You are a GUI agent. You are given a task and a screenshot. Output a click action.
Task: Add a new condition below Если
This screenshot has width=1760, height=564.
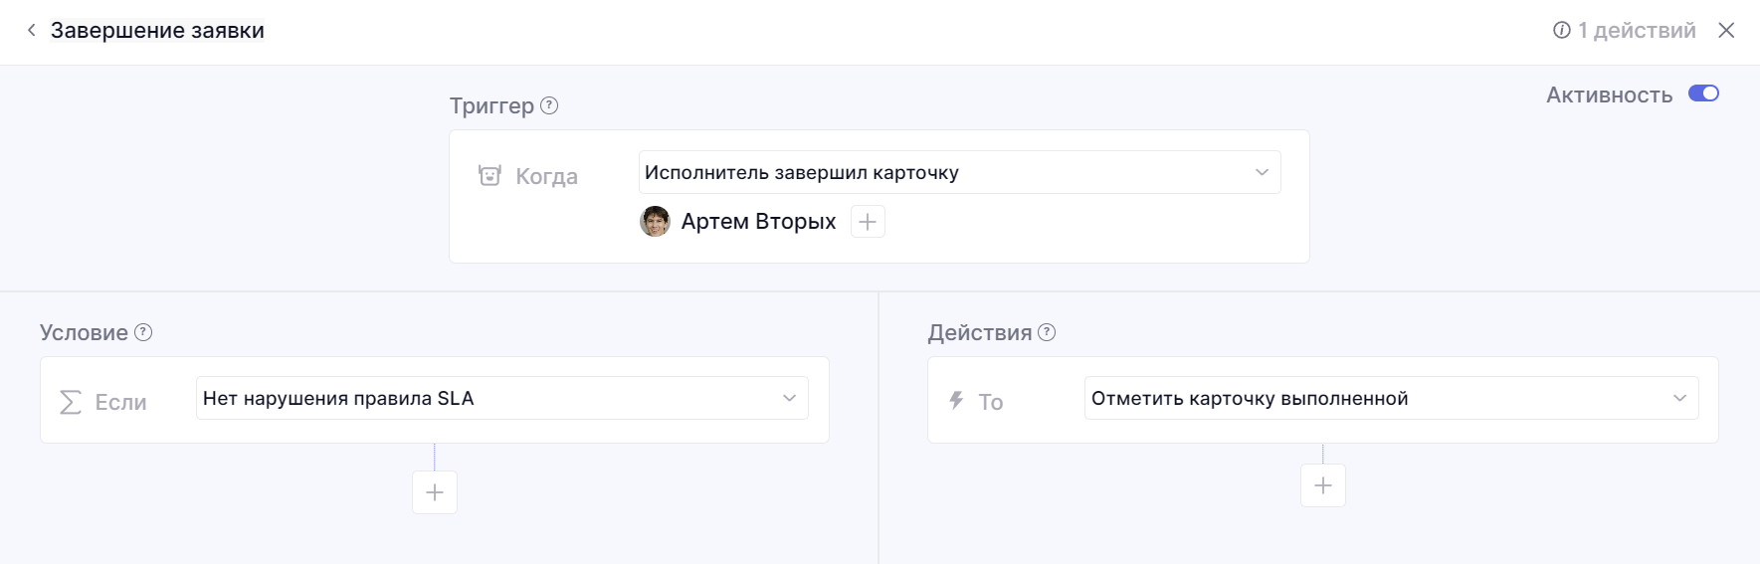(435, 492)
